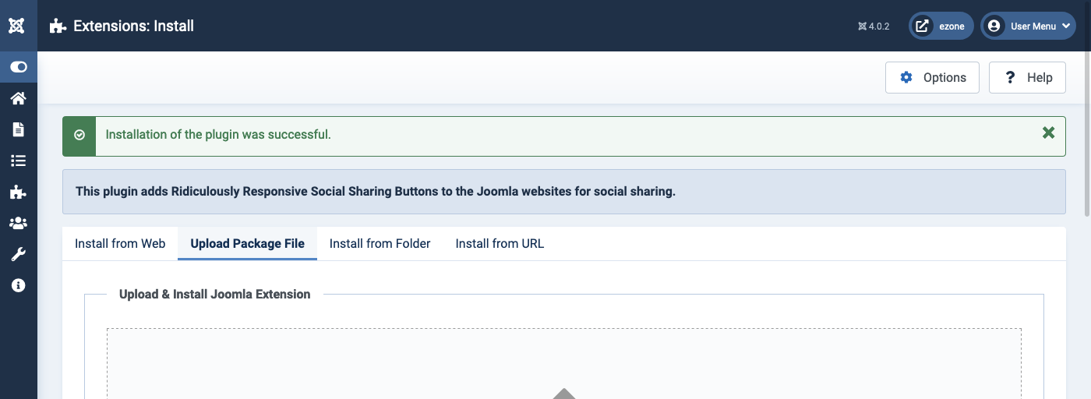Open the Menus list icon in the sidebar

(18, 161)
